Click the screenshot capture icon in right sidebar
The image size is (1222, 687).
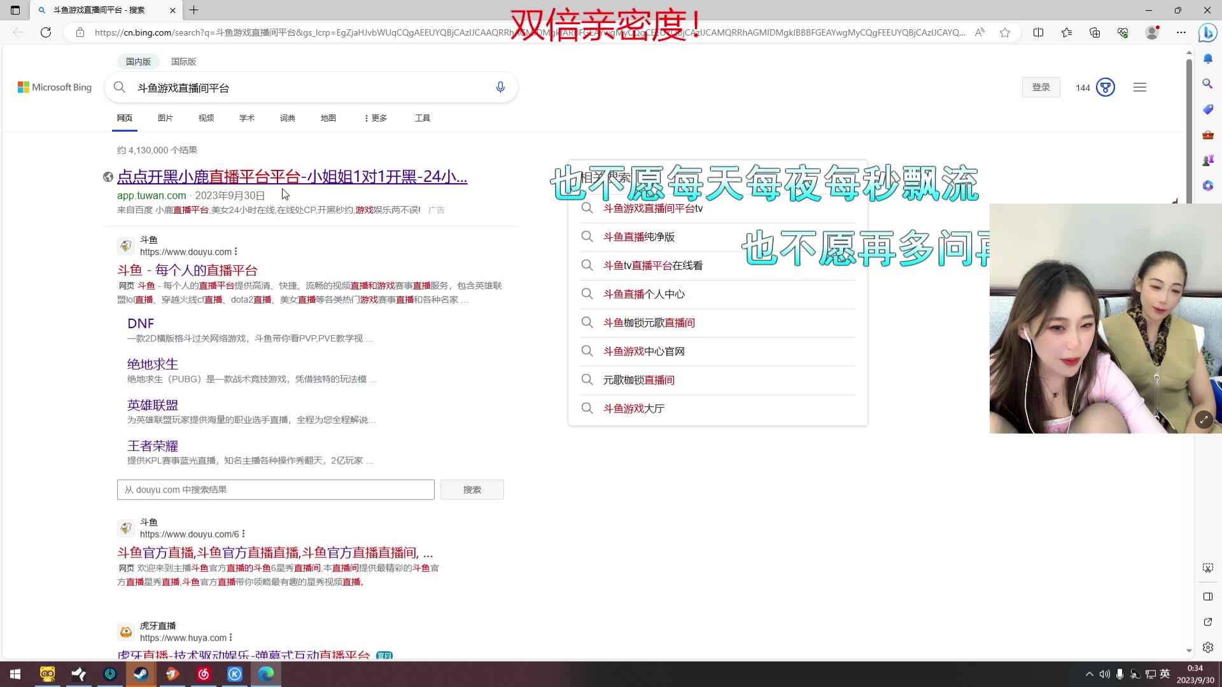tap(1208, 567)
